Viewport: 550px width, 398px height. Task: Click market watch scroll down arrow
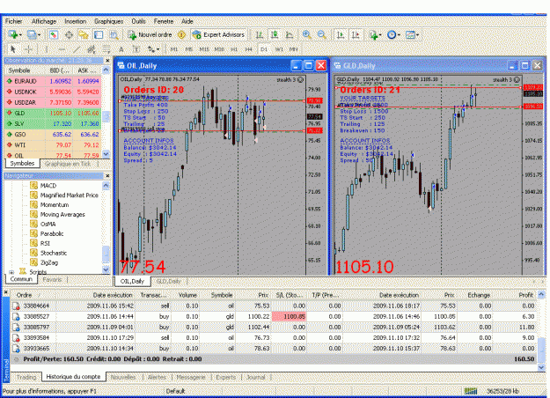tap(106, 154)
